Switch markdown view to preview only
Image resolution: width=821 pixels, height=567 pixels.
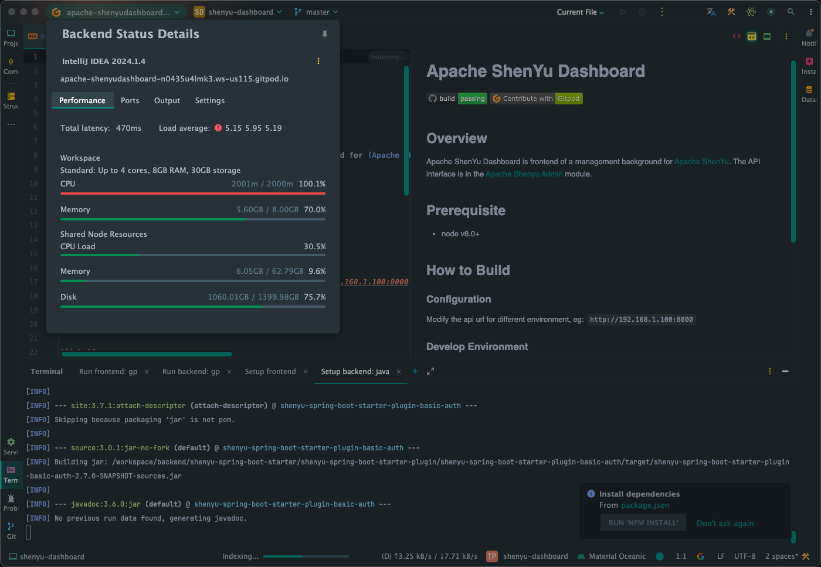767,36
